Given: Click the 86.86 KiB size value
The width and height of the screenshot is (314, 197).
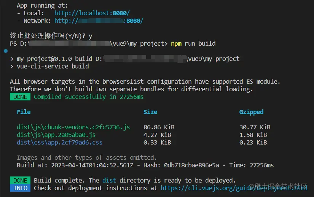Looking at the screenshot, I should [x=159, y=127].
